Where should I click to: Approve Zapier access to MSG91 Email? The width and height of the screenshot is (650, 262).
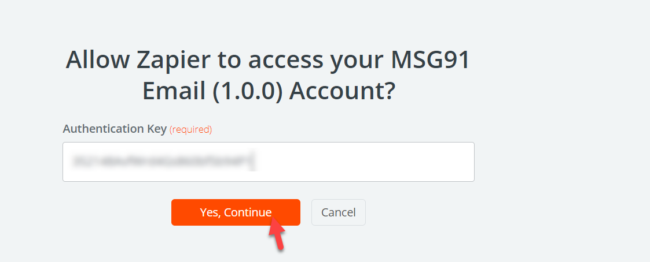point(236,212)
